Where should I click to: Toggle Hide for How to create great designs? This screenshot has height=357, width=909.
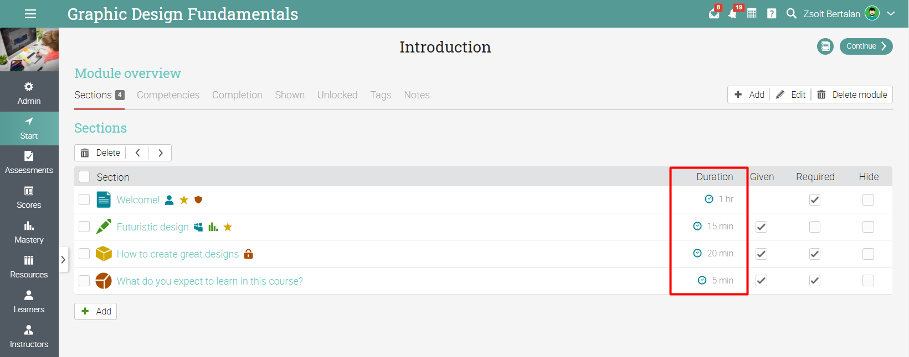(x=868, y=254)
